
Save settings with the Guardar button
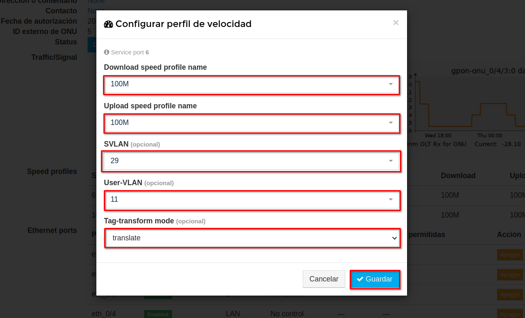[375, 279]
